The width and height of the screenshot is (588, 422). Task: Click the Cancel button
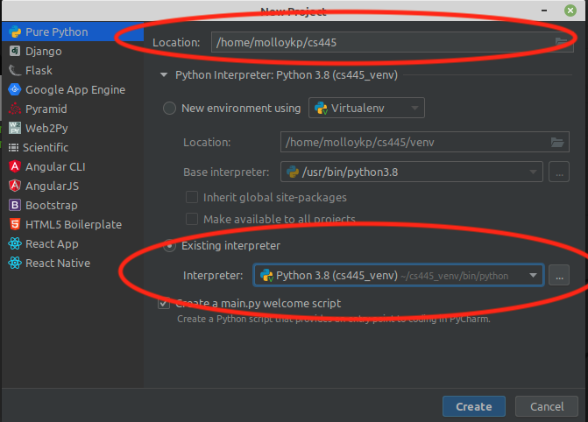click(x=547, y=406)
